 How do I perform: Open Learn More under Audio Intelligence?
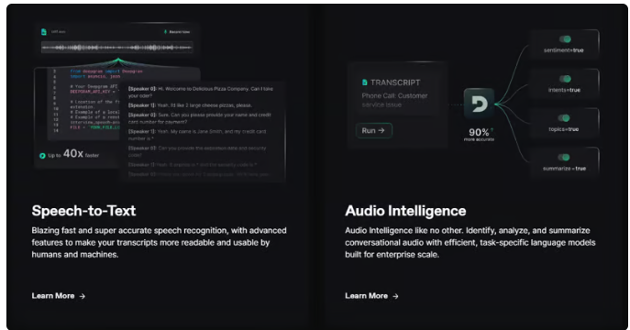coord(372,296)
